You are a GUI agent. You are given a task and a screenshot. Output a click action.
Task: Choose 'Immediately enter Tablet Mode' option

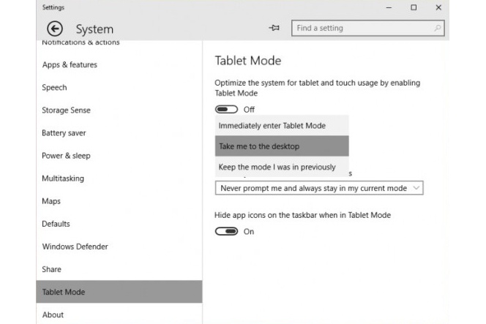282,126
